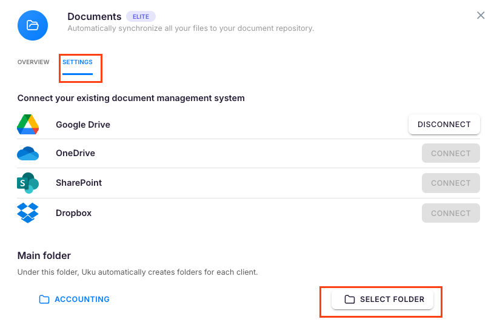Click the Google Drive logo
This screenshot has width=494, height=331.
point(28,124)
